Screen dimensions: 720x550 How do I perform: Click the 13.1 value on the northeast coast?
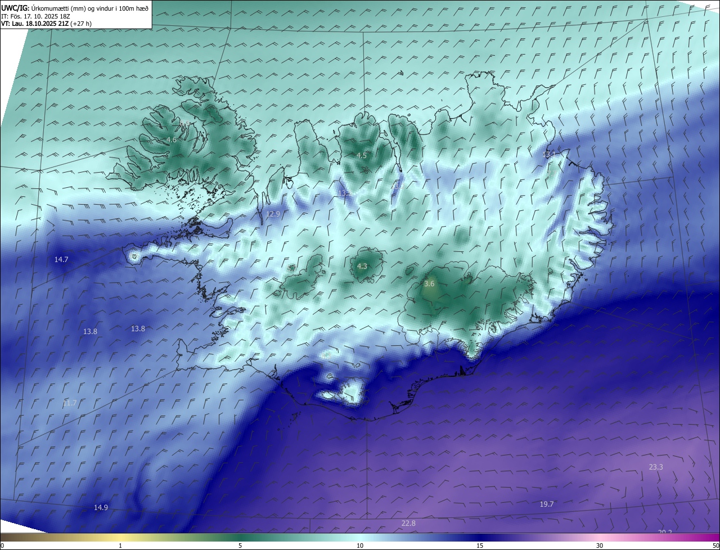point(549,154)
